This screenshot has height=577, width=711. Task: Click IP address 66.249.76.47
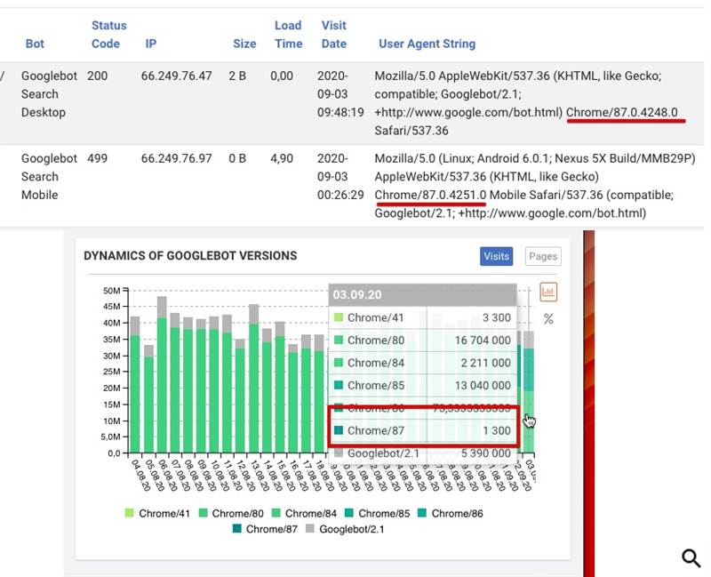[x=176, y=76]
